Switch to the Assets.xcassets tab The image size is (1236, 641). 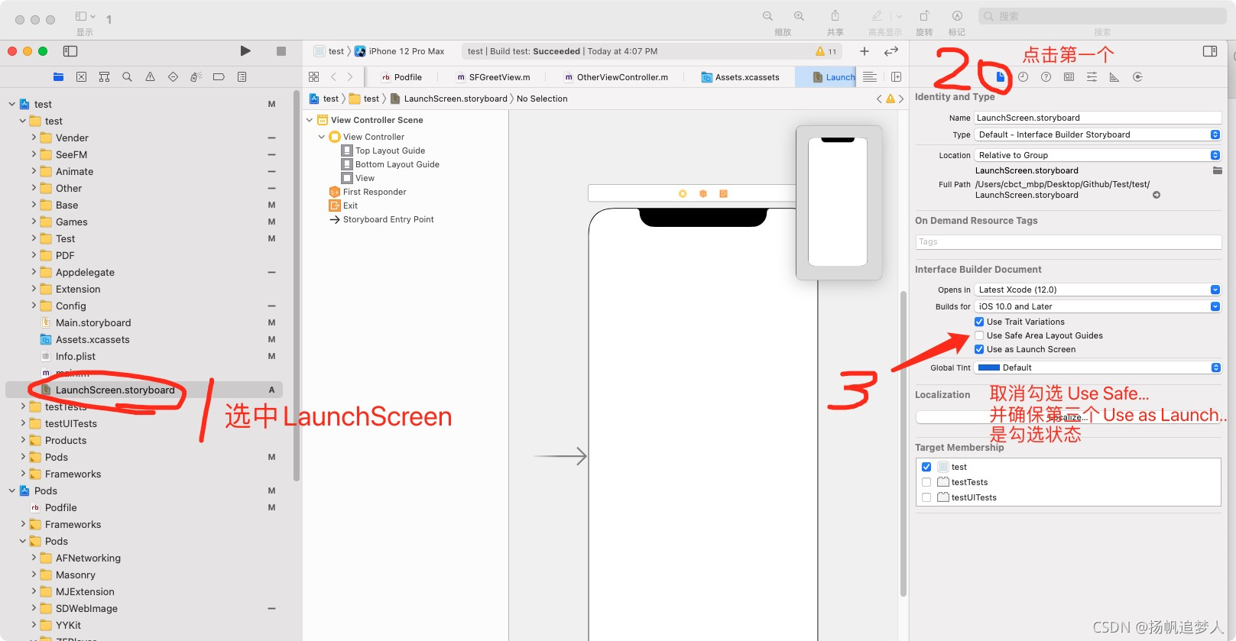[x=741, y=77]
